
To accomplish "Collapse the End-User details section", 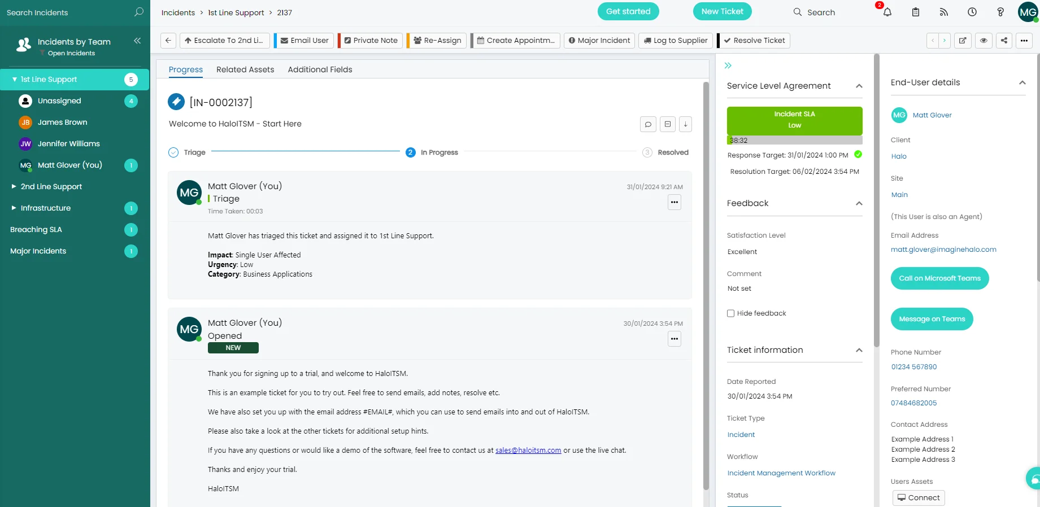I will 1022,83.
